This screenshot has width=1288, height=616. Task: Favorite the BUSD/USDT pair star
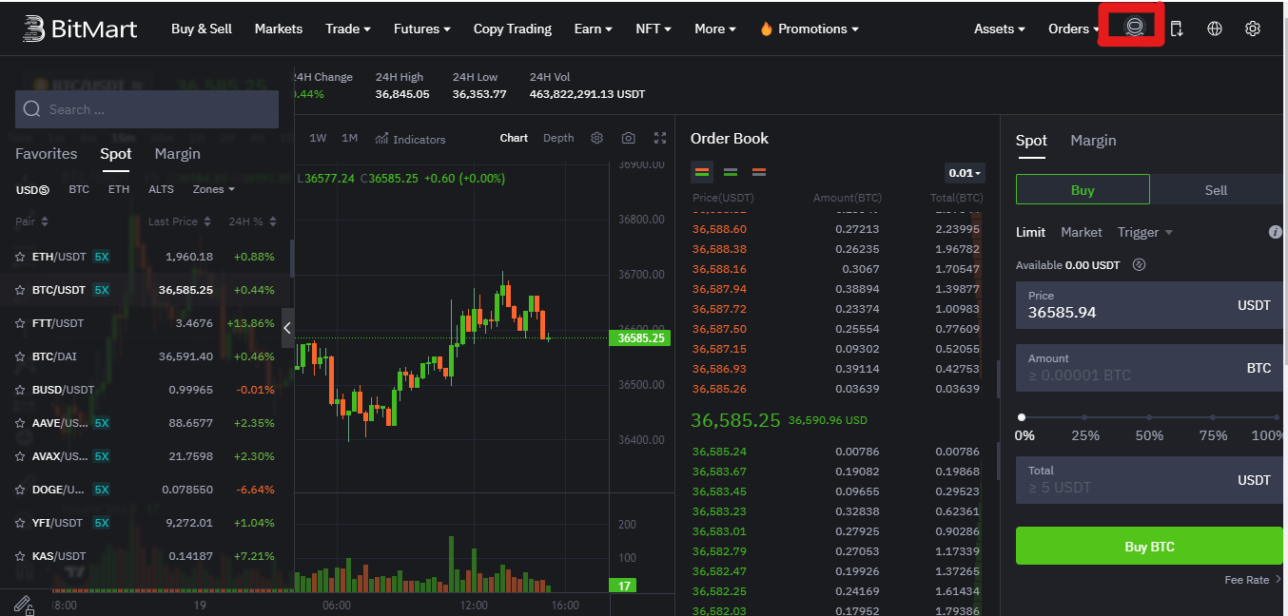20,390
